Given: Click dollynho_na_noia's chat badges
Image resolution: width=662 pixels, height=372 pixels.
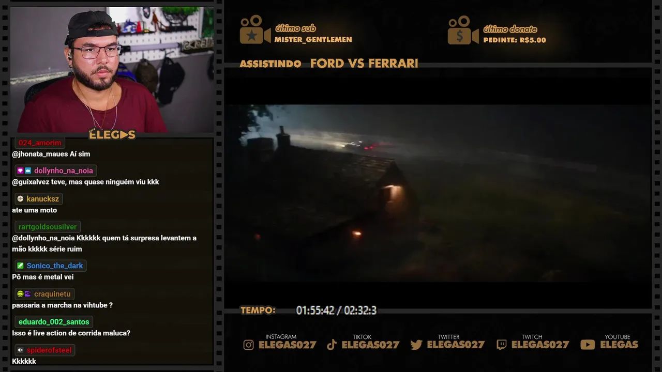Looking at the screenshot, I should [24, 171].
